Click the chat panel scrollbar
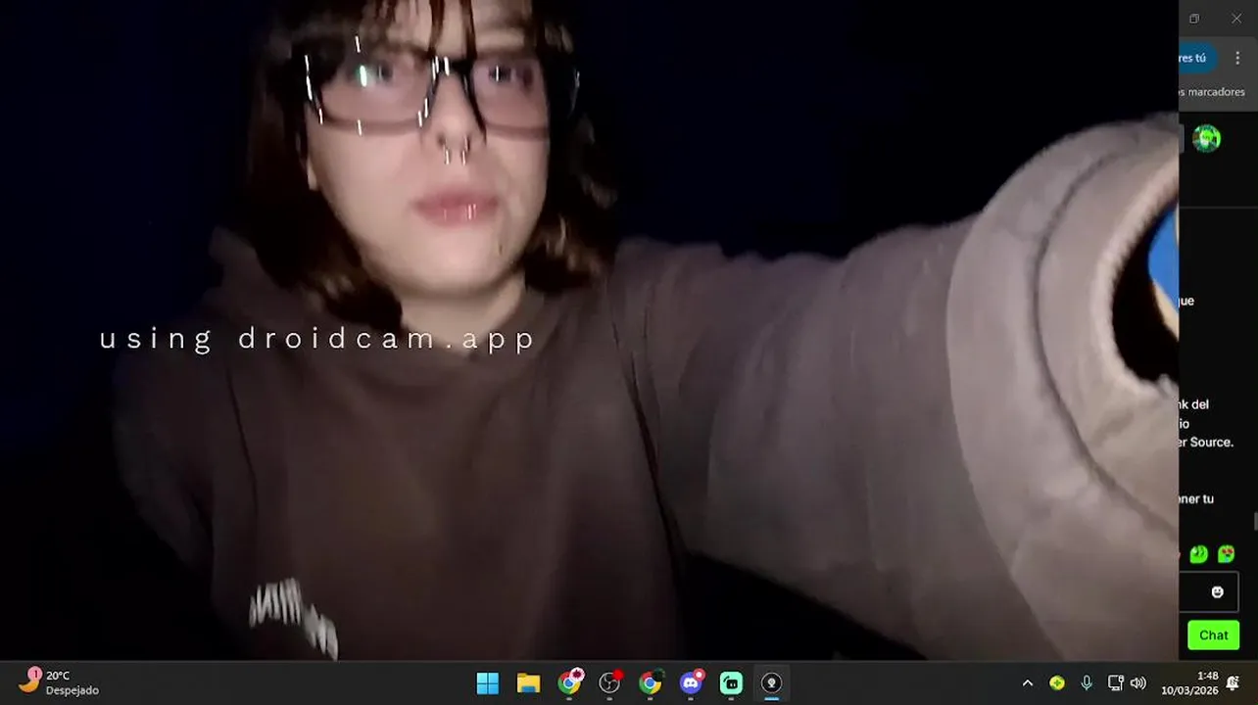The image size is (1258, 705). (1255, 522)
